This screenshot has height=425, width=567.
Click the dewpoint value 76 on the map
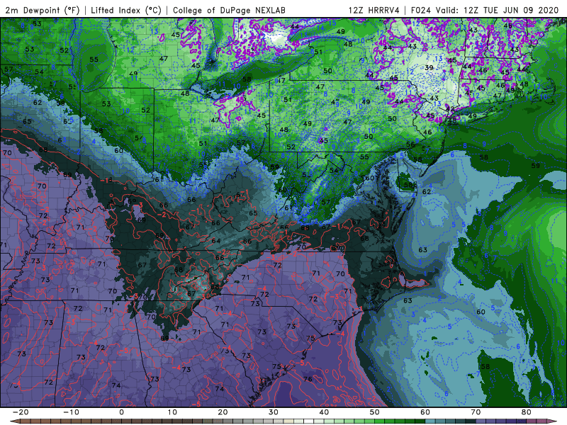[x=308, y=379]
